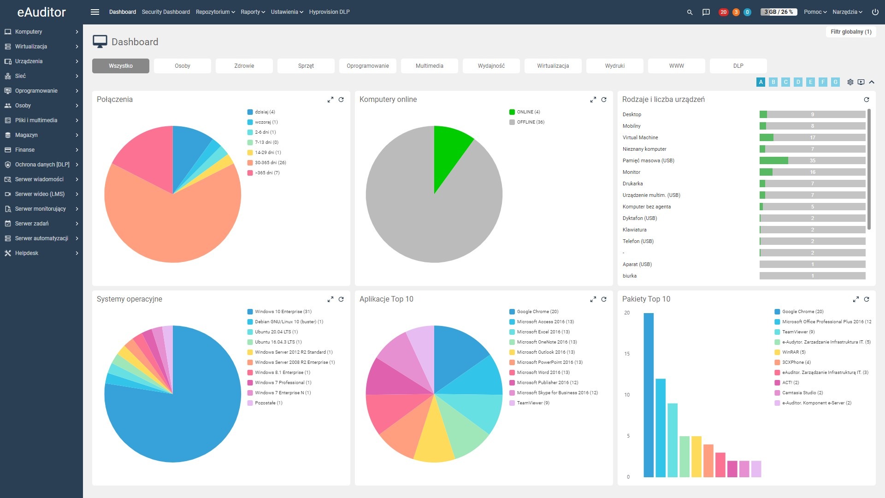The image size is (885, 498).
Task: Switch to the Zdrowie tab
Action: click(x=244, y=66)
